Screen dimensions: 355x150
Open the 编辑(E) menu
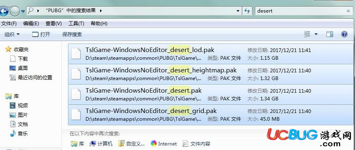click(31, 24)
